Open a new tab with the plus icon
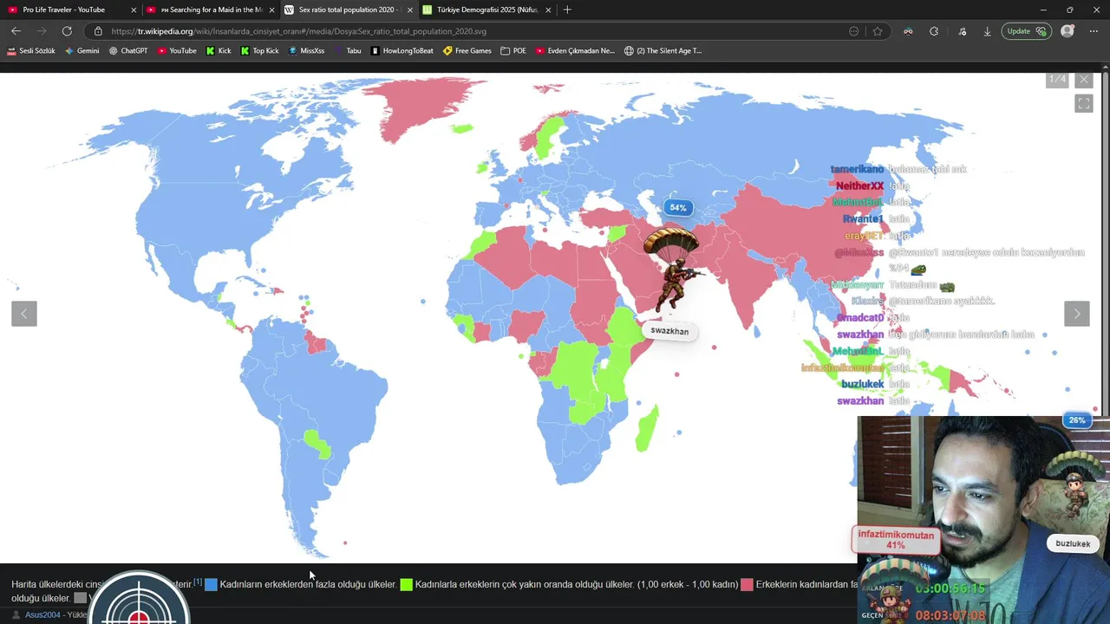The height and width of the screenshot is (624, 1110). click(x=567, y=10)
